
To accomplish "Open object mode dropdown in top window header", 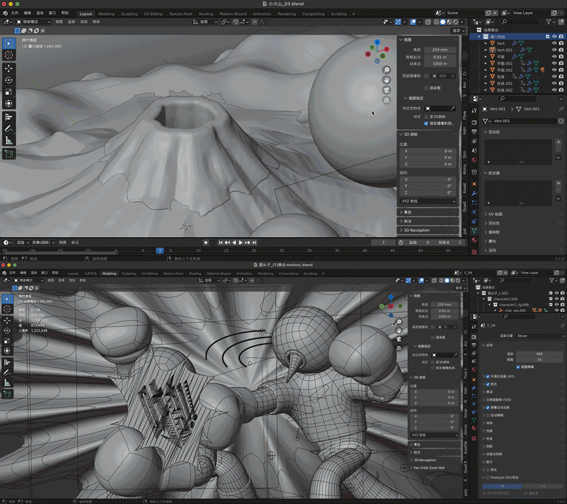I will pos(33,22).
